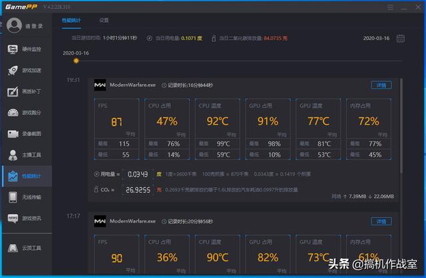The image size is (426, 278).
Task: Click the 84.0735 克 CO2 emission text
Action: [x=276, y=39]
